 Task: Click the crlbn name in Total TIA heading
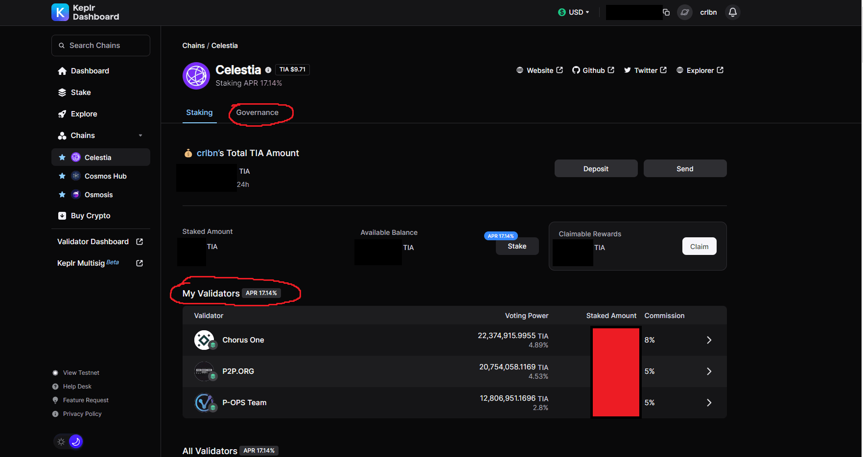[x=207, y=153]
